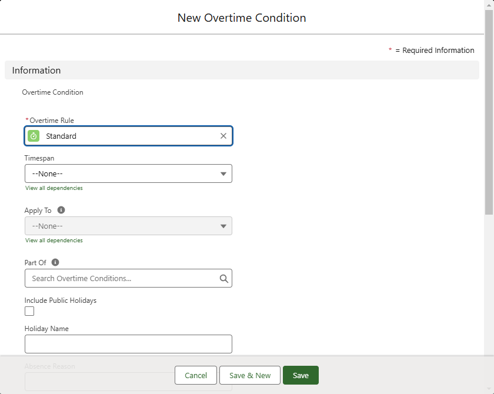Click the vertical scrollbar thumb
This screenshot has width=494, height=394.
[x=489, y=112]
